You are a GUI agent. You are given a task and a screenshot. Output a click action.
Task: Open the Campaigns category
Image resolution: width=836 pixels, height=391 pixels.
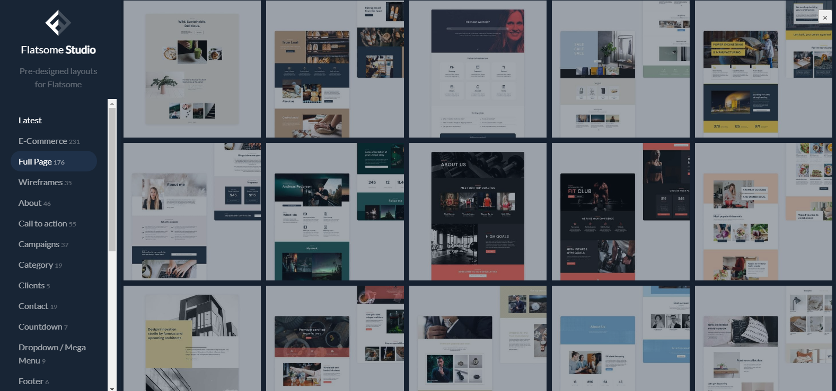tap(43, 244)
